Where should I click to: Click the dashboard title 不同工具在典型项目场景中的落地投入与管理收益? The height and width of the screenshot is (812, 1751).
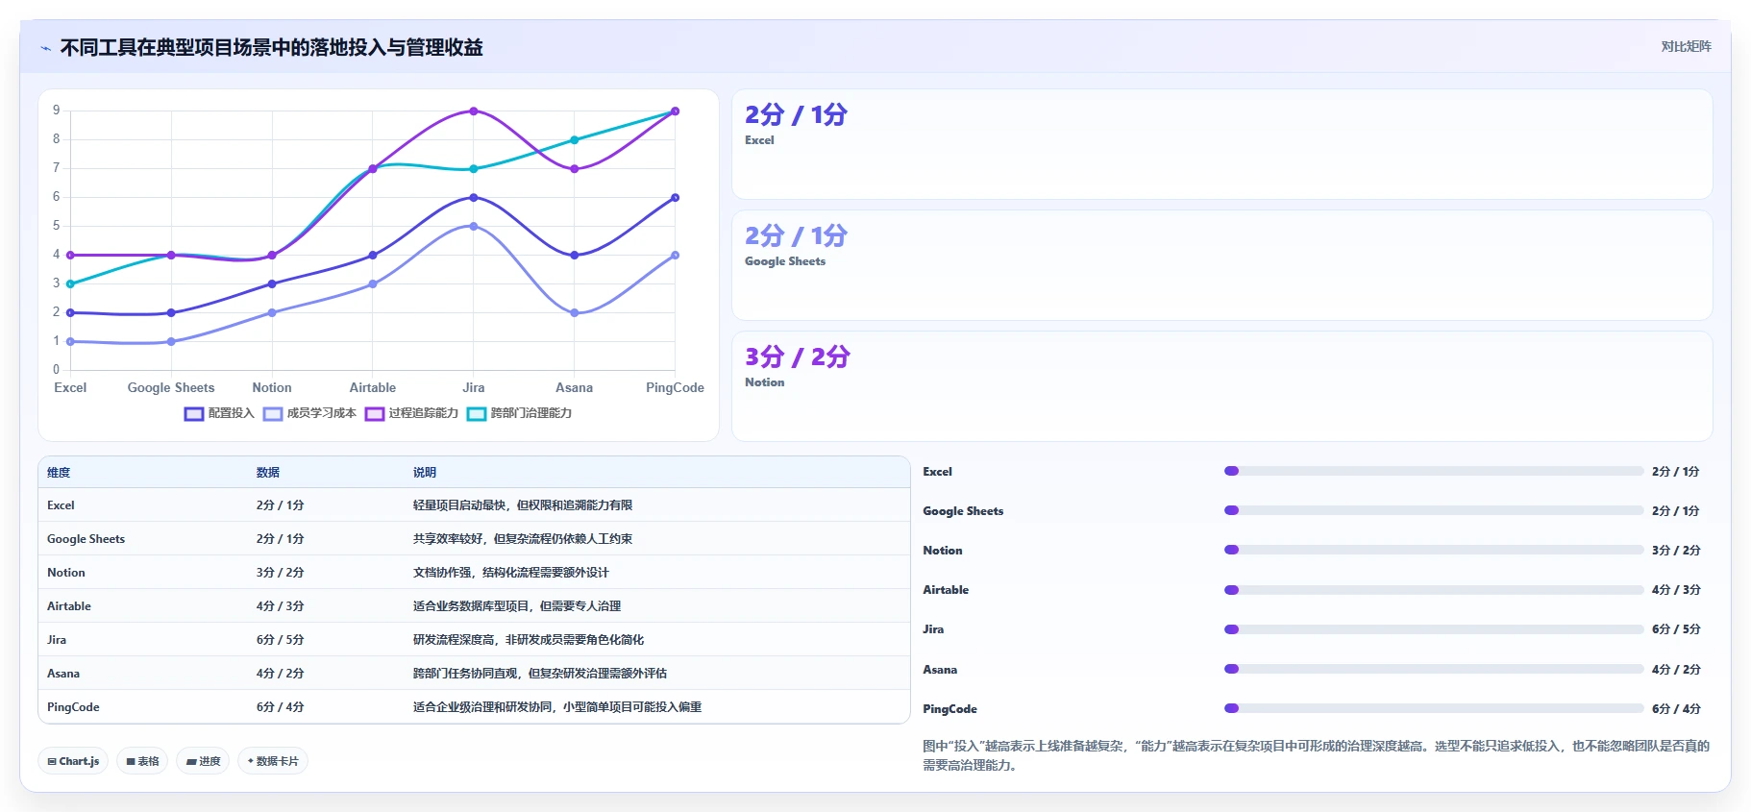pyautogui.click(x=272, y=48)
